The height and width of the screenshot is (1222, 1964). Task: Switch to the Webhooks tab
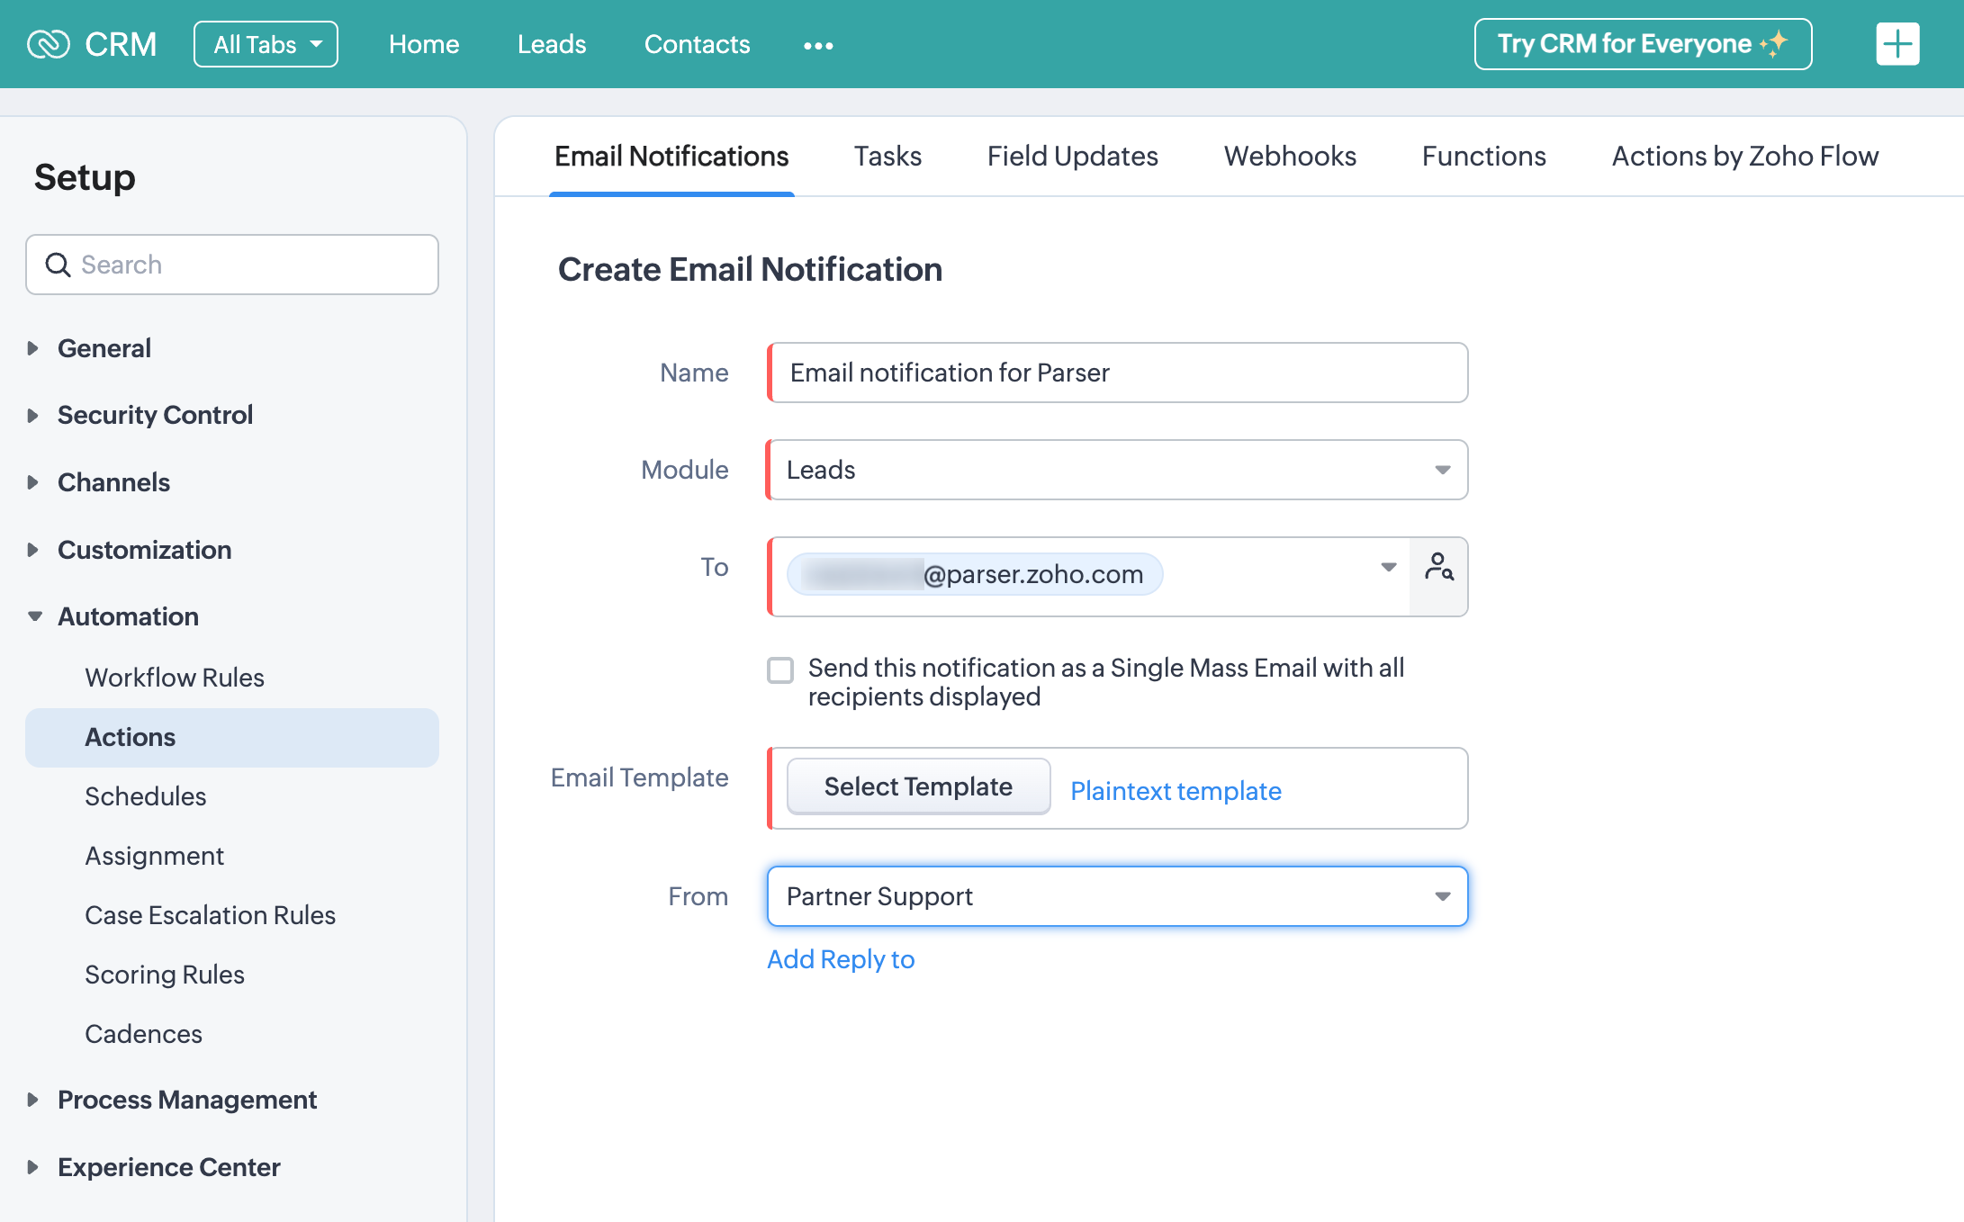point(1289,157)
